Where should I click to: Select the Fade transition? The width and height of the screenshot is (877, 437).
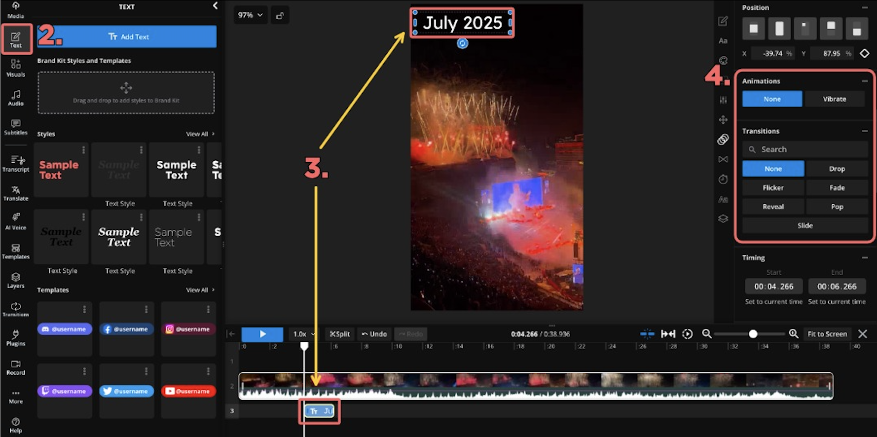837,188
